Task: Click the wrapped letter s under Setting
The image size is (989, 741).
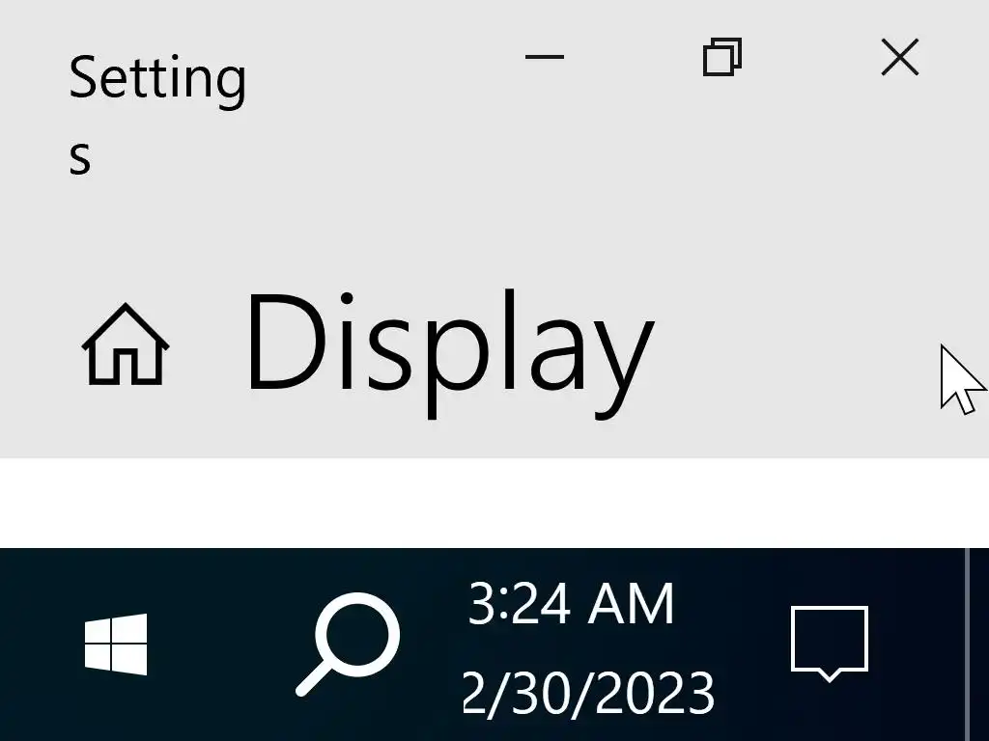Action: tap(80, 157)
